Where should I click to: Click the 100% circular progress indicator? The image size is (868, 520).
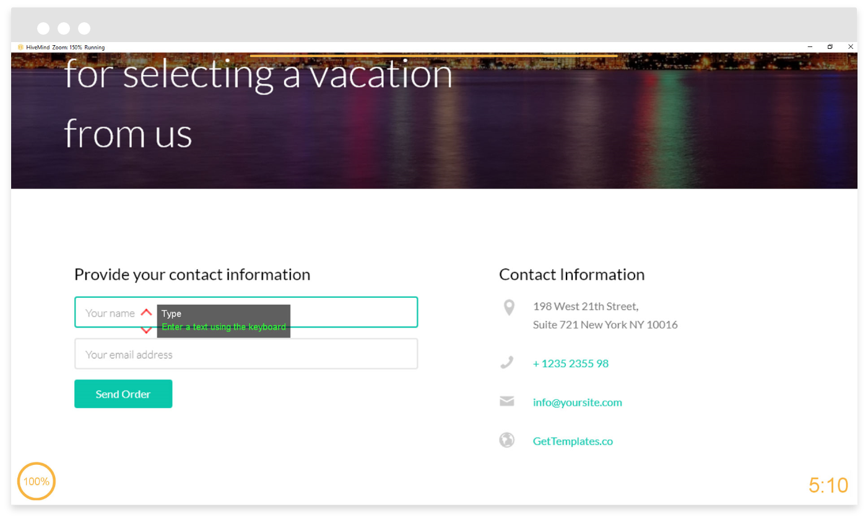pos(37,481)
